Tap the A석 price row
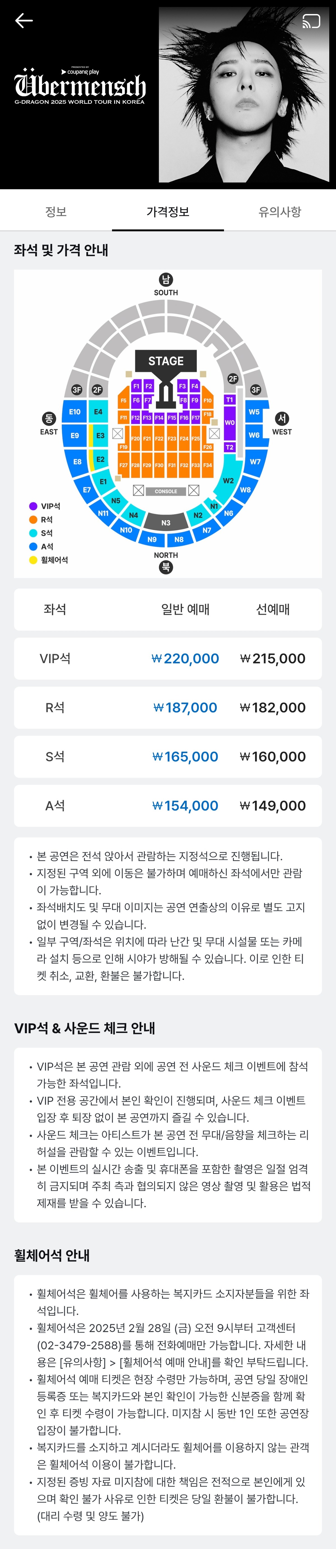The height and width of the screenshot is (1549, 336). 168,806
